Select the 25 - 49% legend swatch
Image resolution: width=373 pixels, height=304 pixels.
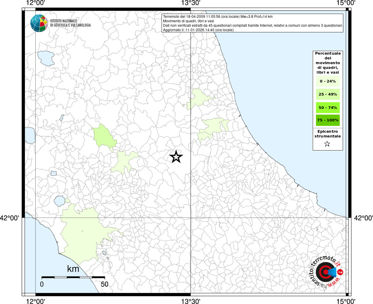pos(328,94)
